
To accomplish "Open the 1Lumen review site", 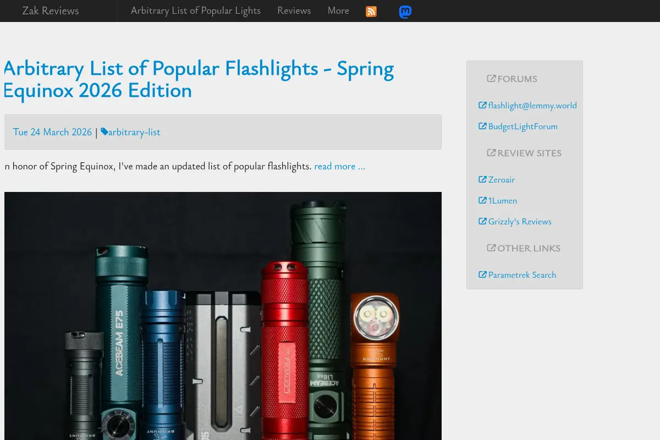I will pos(503,201).
